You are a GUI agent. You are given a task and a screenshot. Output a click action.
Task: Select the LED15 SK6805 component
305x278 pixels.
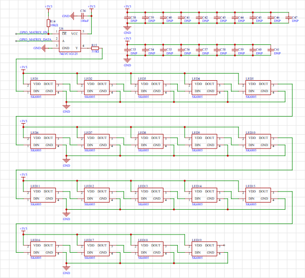258,195
